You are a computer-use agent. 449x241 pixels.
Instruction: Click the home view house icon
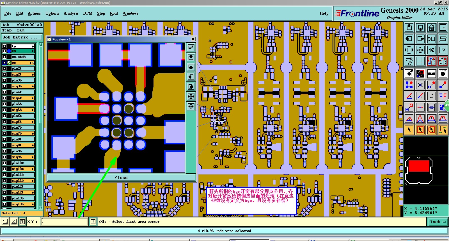click(x=432, y=28)
